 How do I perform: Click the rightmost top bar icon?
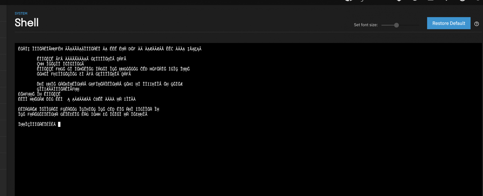478,0
